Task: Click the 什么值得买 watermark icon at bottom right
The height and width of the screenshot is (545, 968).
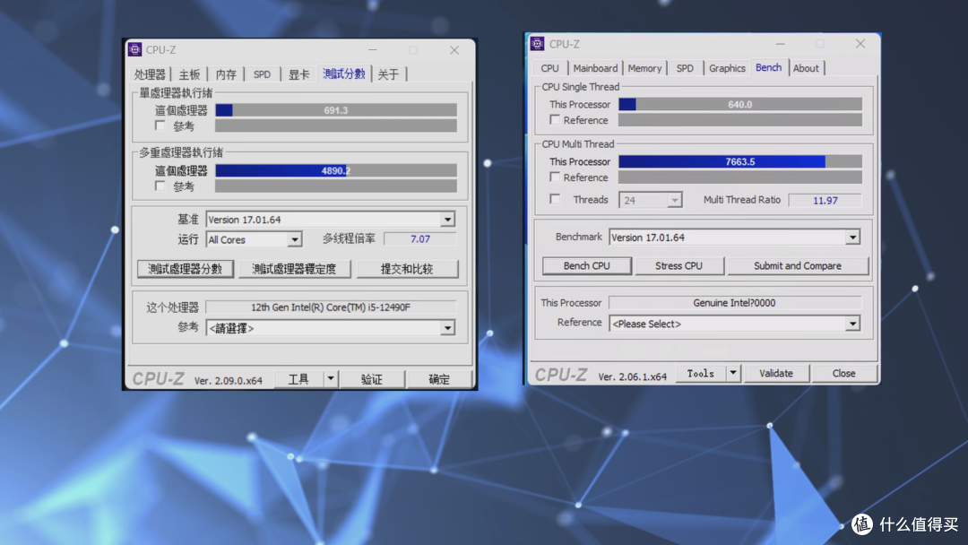Action: click(x=861, y=525)
